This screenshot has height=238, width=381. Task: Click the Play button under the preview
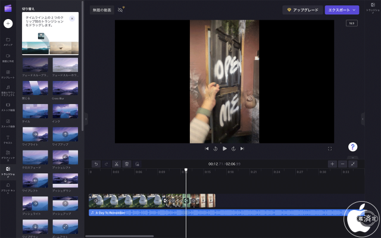pos(224,148)
